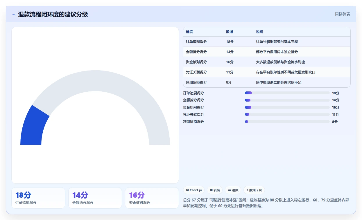
Task: Click the 18分 cell in the table
Action: click(230, 42)
